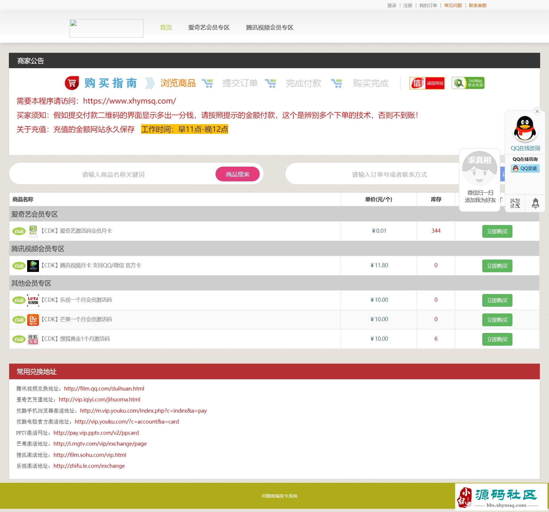
Task: Click the 库存 column header
Action: click(x=436, y=199)
